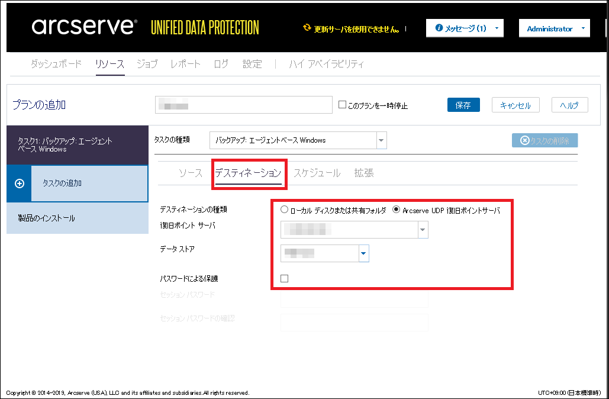Open the 設定 menu
This screenshot has width=609, height=399.
point(252,64)
